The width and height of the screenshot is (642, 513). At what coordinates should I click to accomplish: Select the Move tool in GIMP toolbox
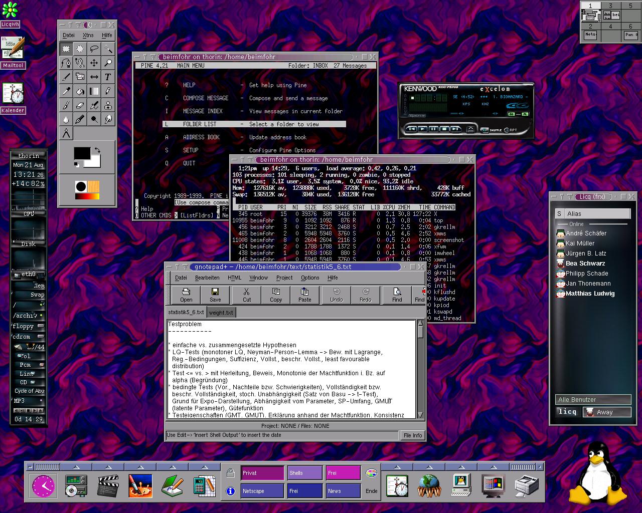(94, 63)
